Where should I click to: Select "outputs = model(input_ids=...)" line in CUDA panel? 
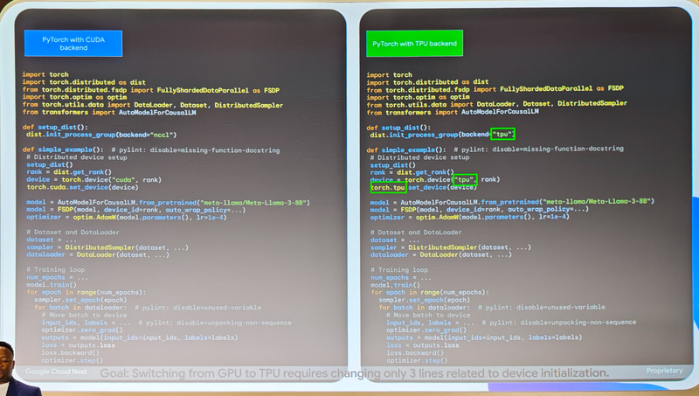140,337
